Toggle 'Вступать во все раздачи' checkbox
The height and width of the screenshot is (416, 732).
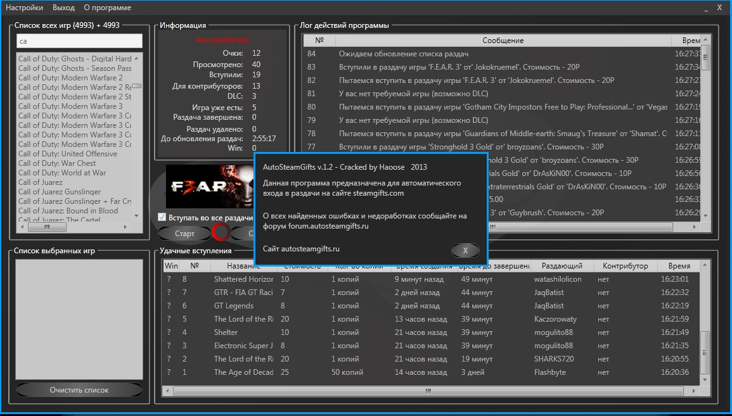(162, 217)
